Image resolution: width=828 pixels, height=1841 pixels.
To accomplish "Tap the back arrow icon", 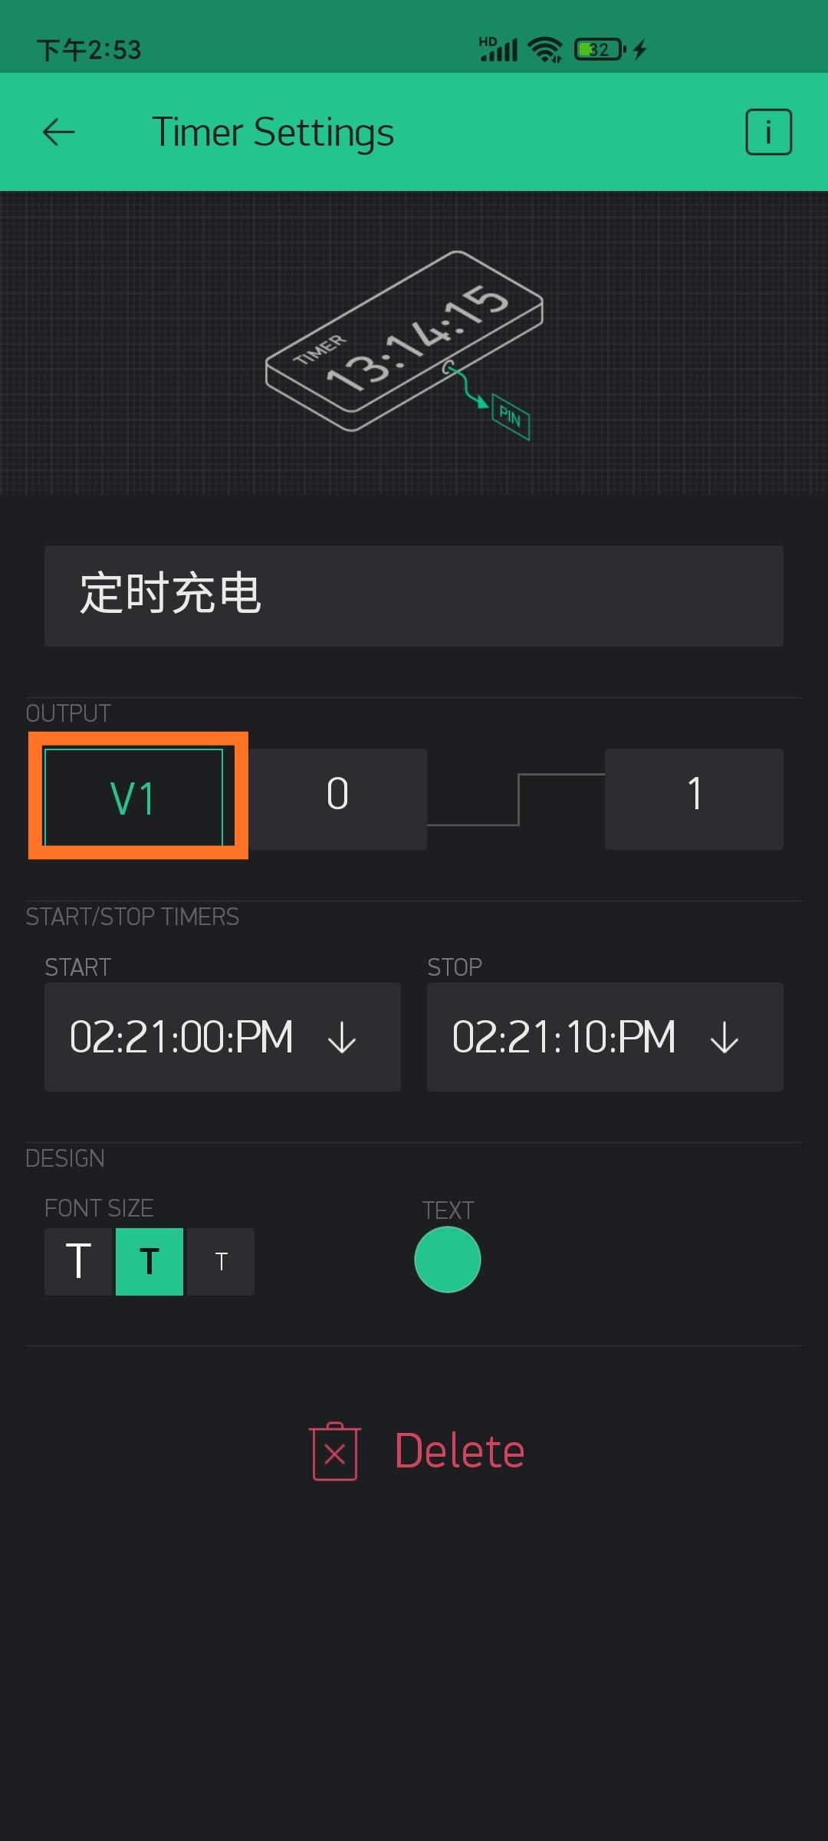I will (58, 132).
